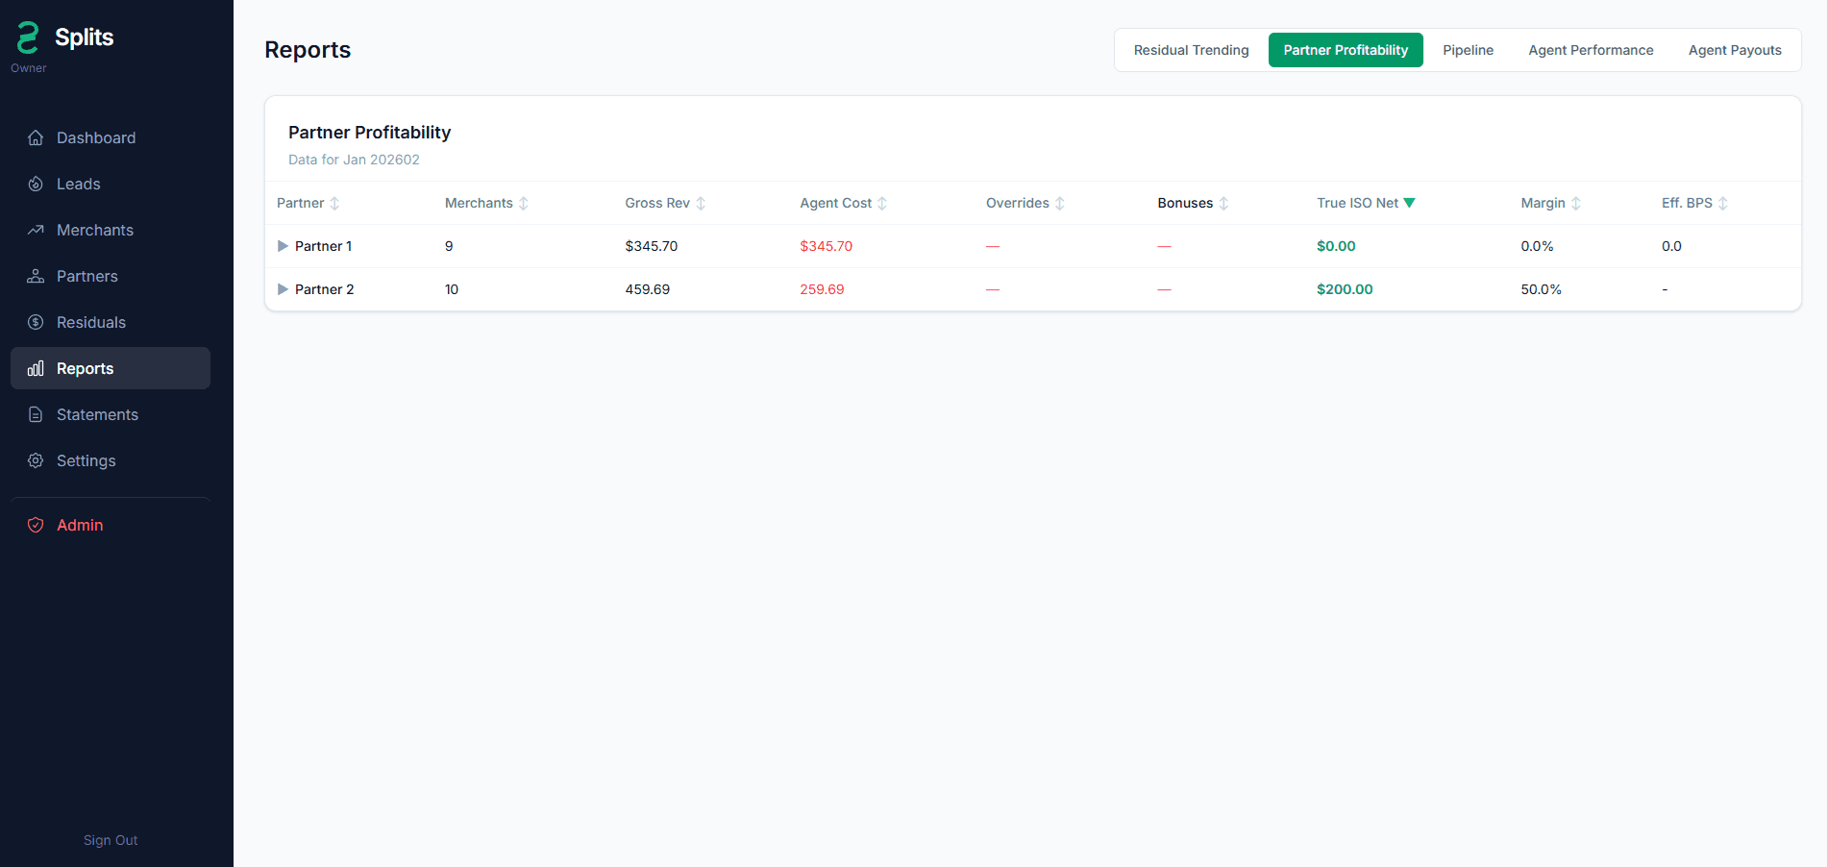Click Margin value 50.0%
Screen dimensions: 1827x867
coord(1541,289)
